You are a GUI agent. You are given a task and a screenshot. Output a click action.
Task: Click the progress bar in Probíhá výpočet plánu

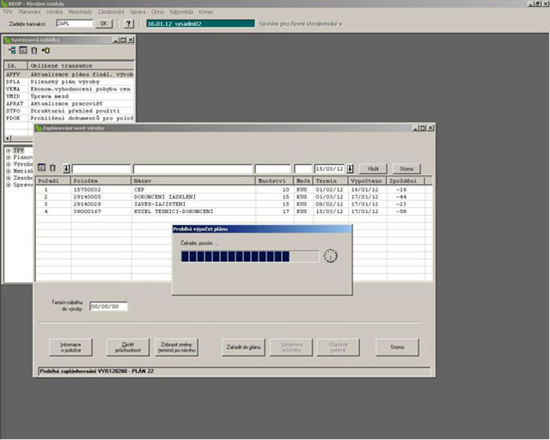250,256
